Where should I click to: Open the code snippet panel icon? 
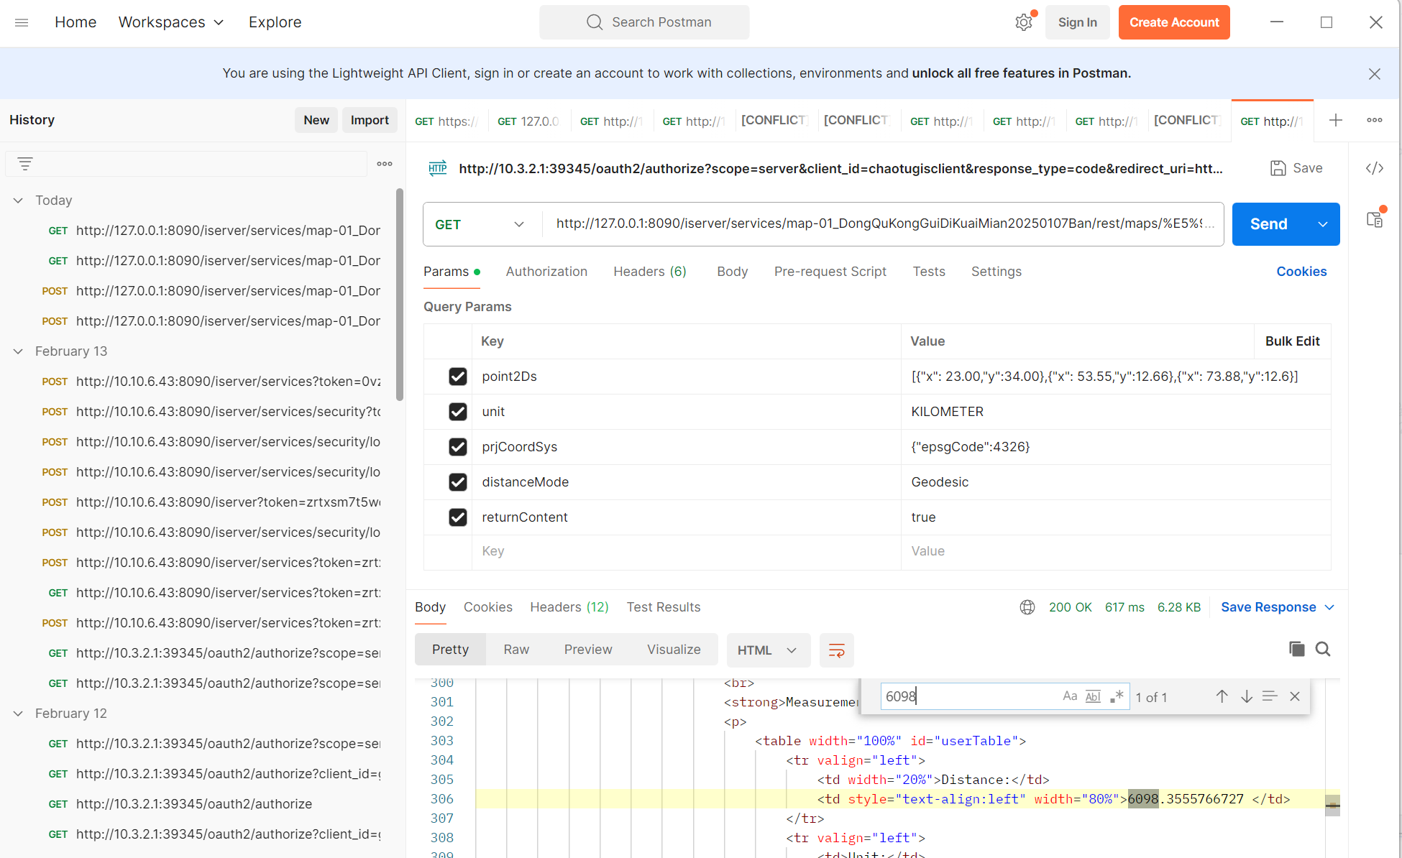(x=1375, y=168)
